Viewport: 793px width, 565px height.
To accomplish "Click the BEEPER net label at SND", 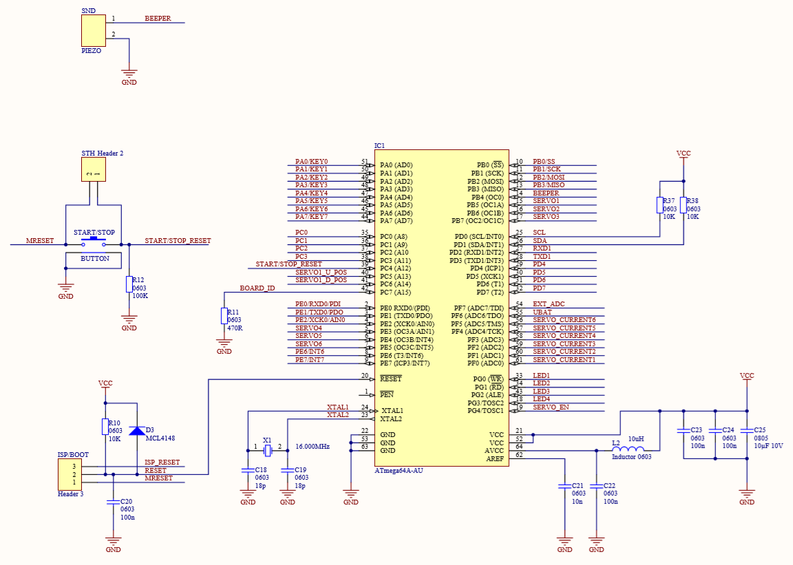I will tap(158, 19).
